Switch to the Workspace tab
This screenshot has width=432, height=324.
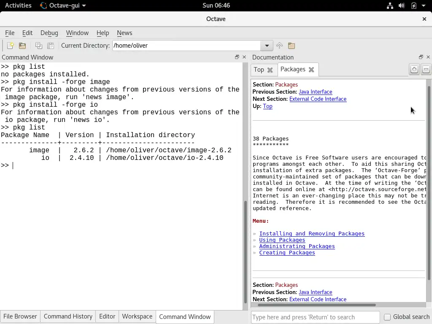[x=137, y=316]
